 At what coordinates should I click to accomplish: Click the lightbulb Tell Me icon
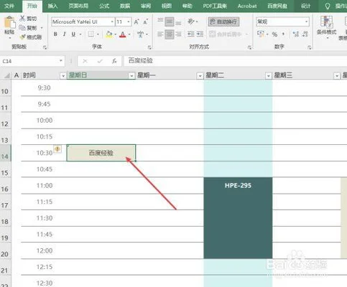[328, 6]
